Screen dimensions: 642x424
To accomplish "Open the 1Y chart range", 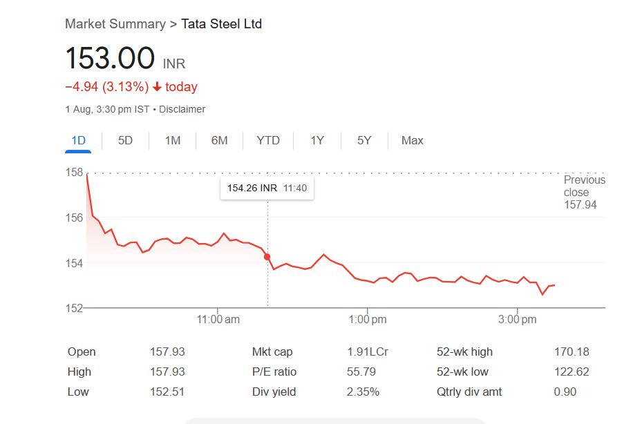I will pyautogui.click(x=317, y=141).
